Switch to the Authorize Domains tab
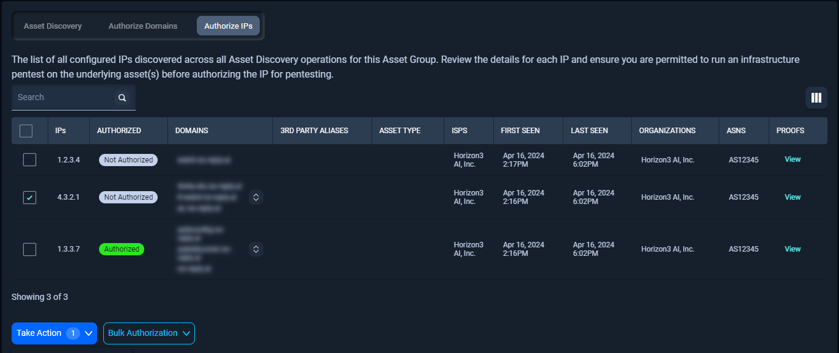Screen dimensions: 839x353 tap(142, 26)
